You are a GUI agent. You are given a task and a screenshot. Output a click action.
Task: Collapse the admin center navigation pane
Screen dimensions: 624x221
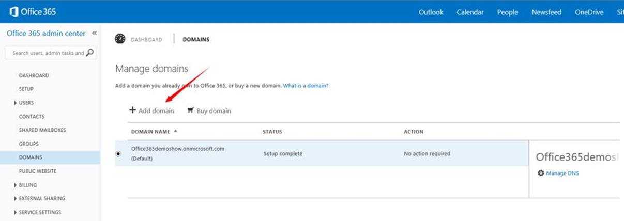click(94, 33)
